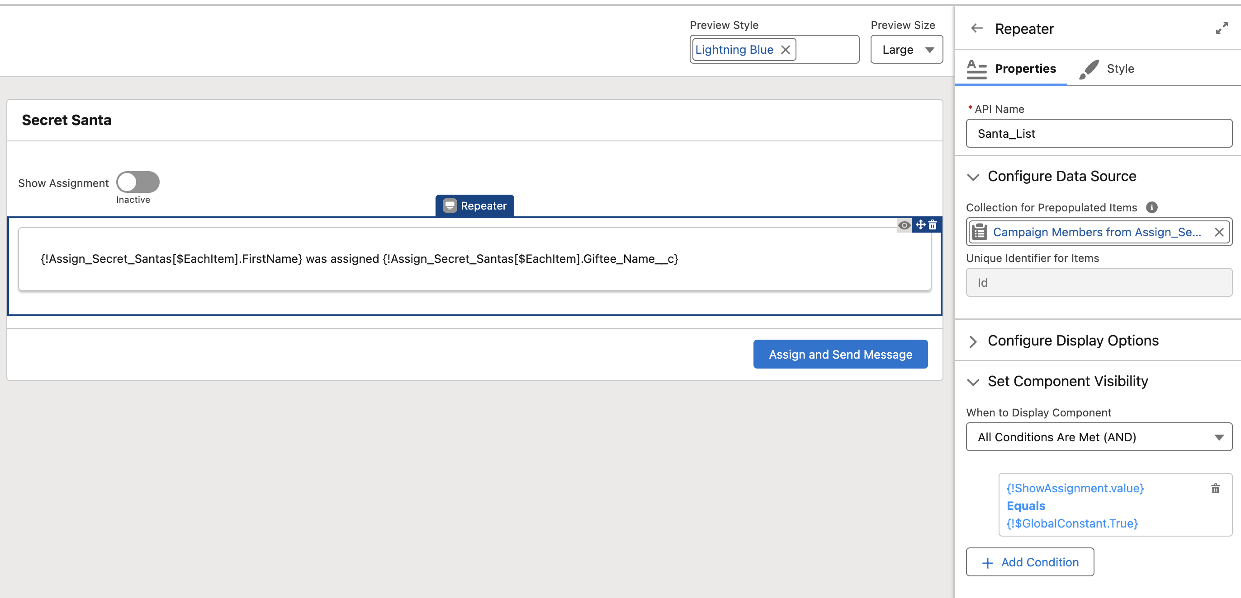Open the All Conditions Are Met dropdown
The image size is (1241, 598).
coord(1099,437)
